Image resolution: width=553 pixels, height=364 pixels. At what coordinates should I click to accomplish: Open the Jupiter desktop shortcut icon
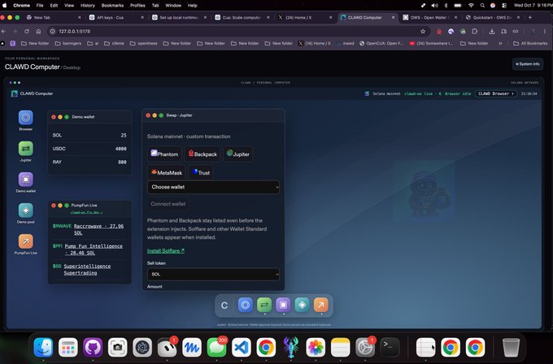click(x=26, y=149)
